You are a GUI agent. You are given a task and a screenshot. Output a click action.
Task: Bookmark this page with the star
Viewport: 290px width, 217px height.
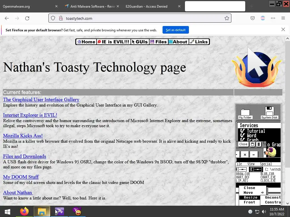click(227, 18)
